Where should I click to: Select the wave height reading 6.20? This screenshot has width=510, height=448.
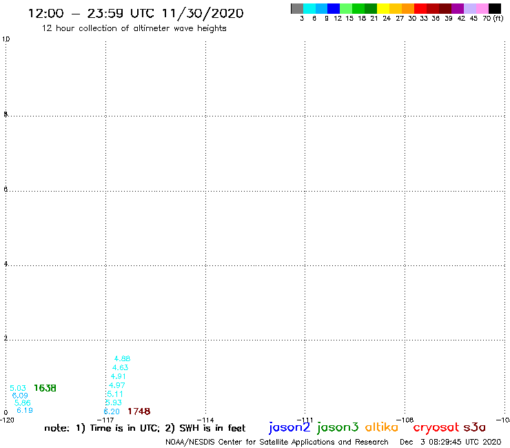[112, 411]
